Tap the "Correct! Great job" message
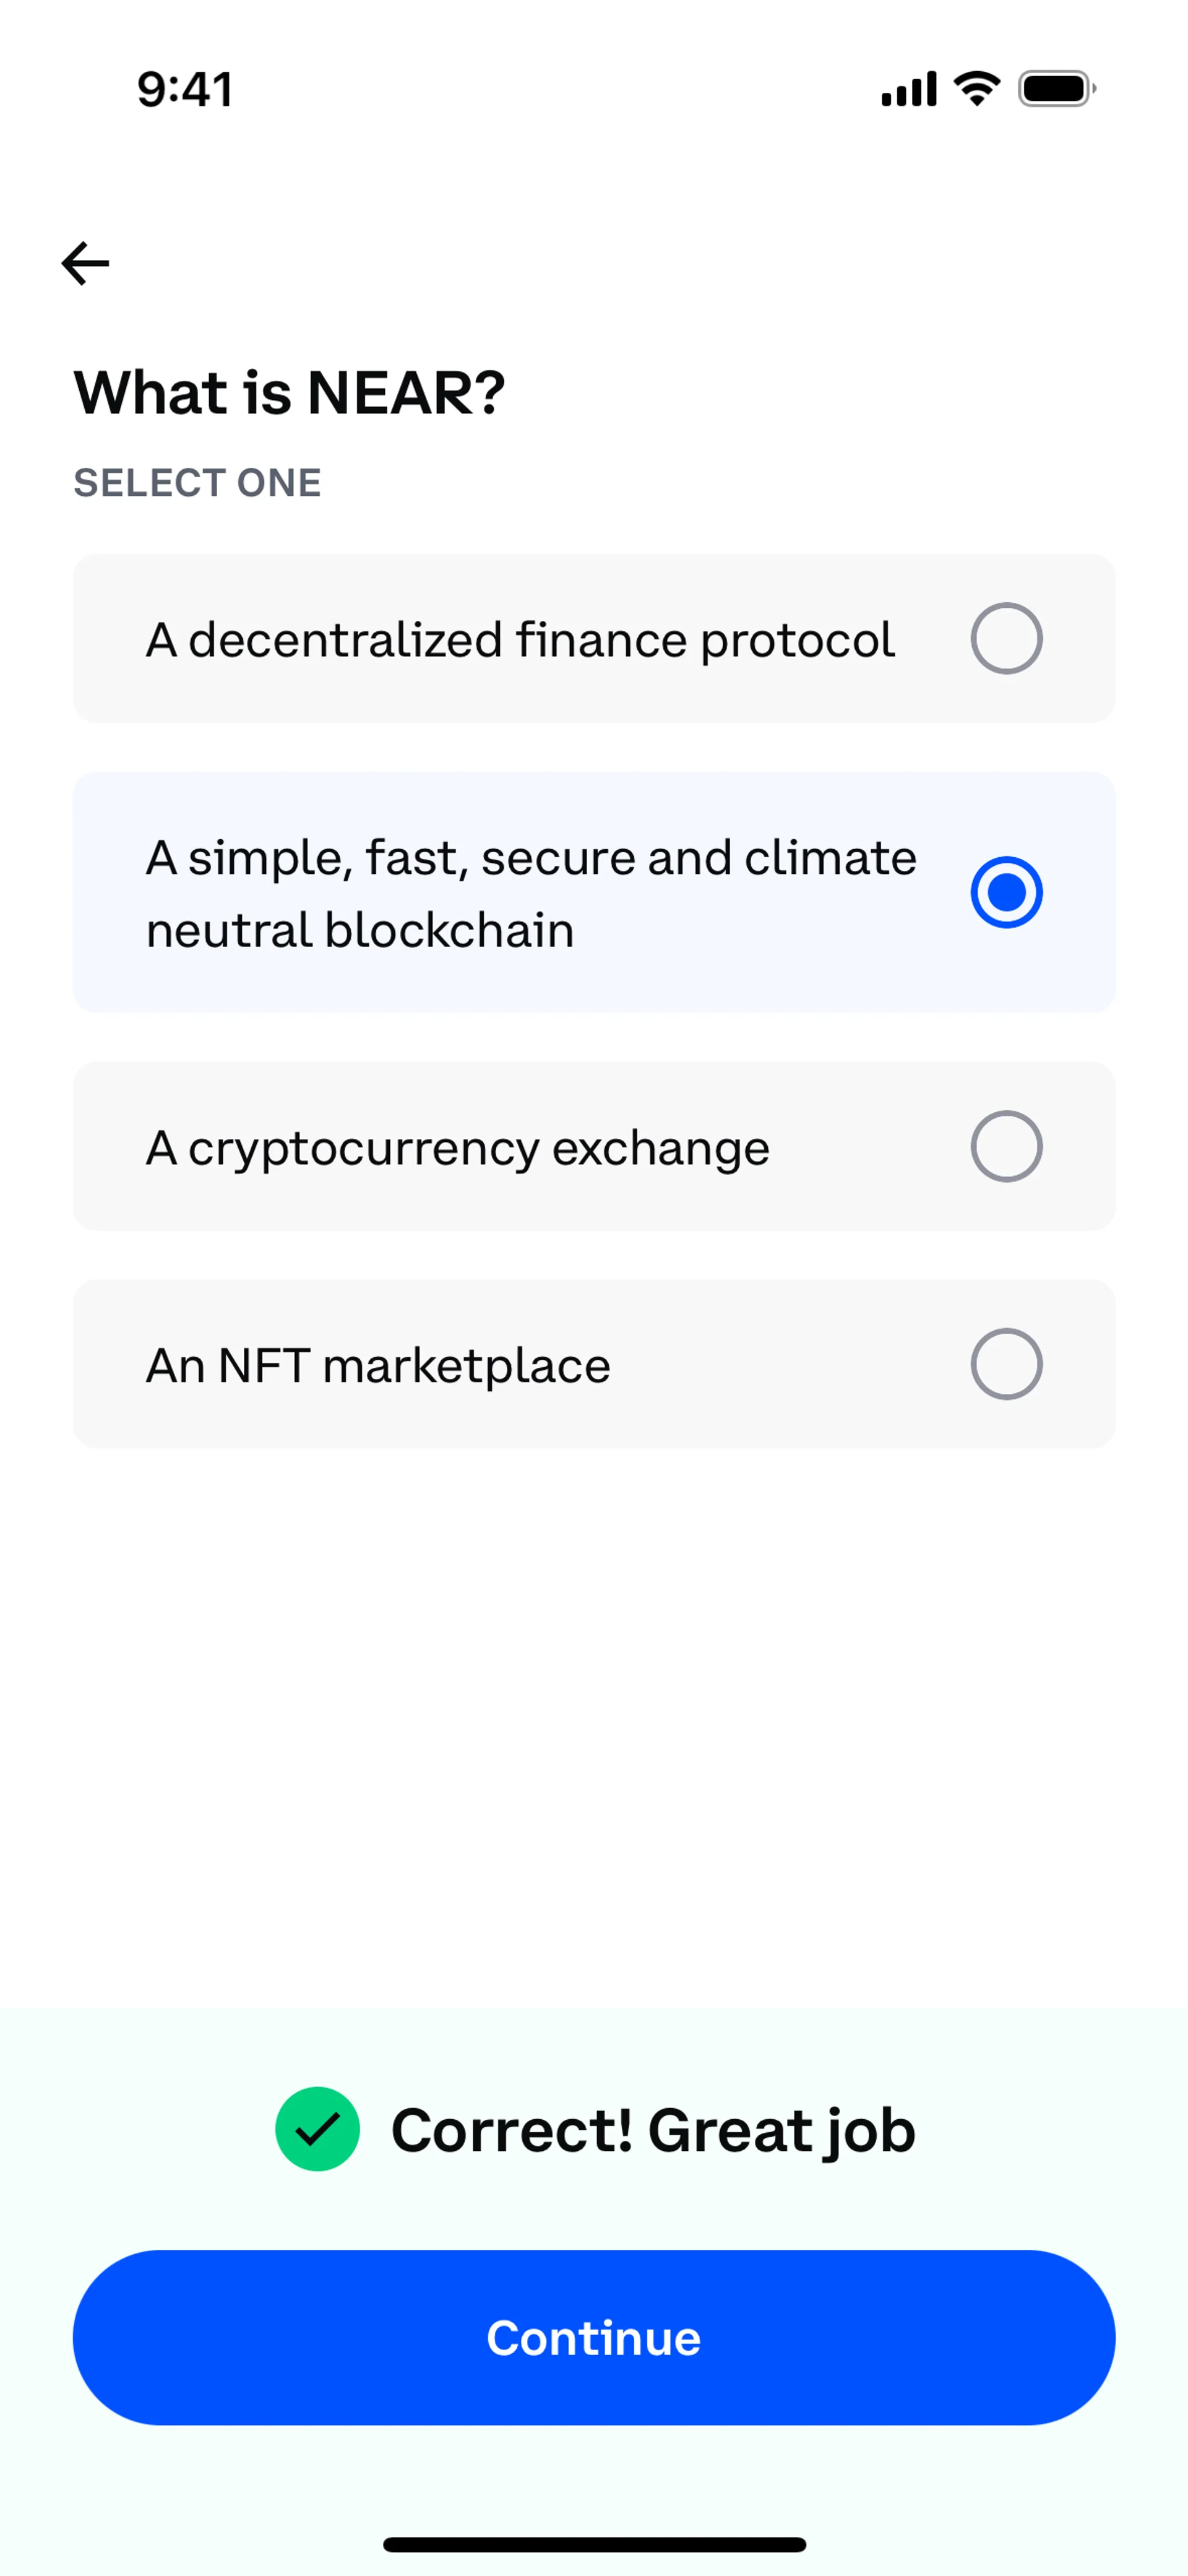 tap(652, 2130)
